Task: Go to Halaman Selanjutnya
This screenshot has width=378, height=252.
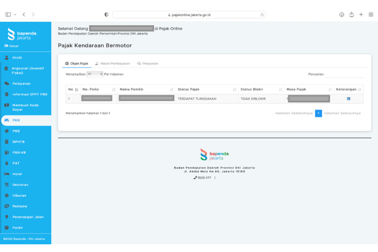Action: coord(342,113)
